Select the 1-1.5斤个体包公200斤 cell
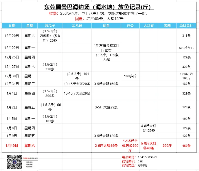The image size is (199, 171). (x=130, y=146)
